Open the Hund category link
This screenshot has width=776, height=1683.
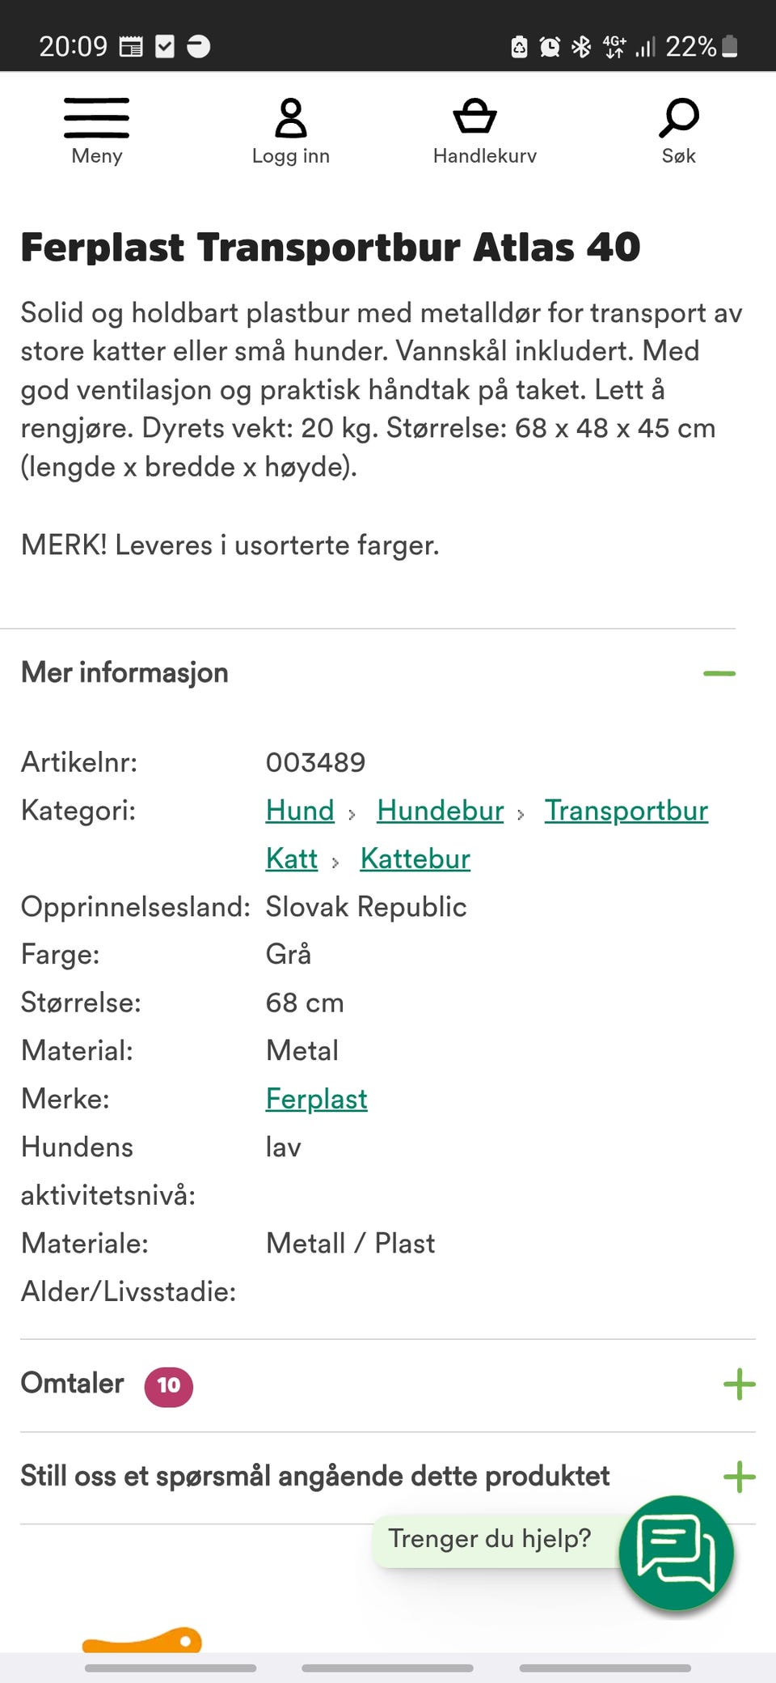pos(299,810)
